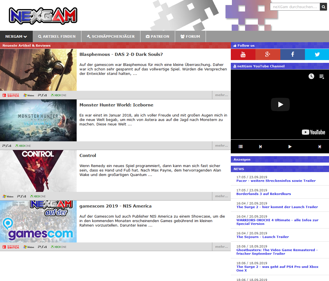Viewport: 329px width, 281px height.
Task: Click the Xbox One icon under Monster Hunter World
Action: tap(23, 146)
